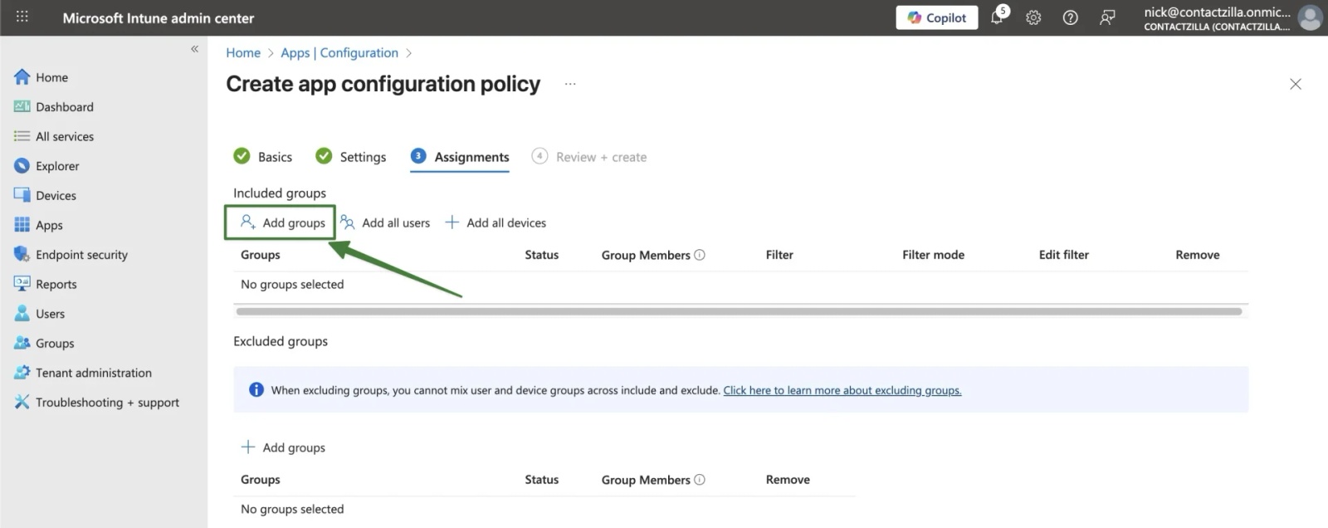Click the Filter mode column header

click(934, 255)
